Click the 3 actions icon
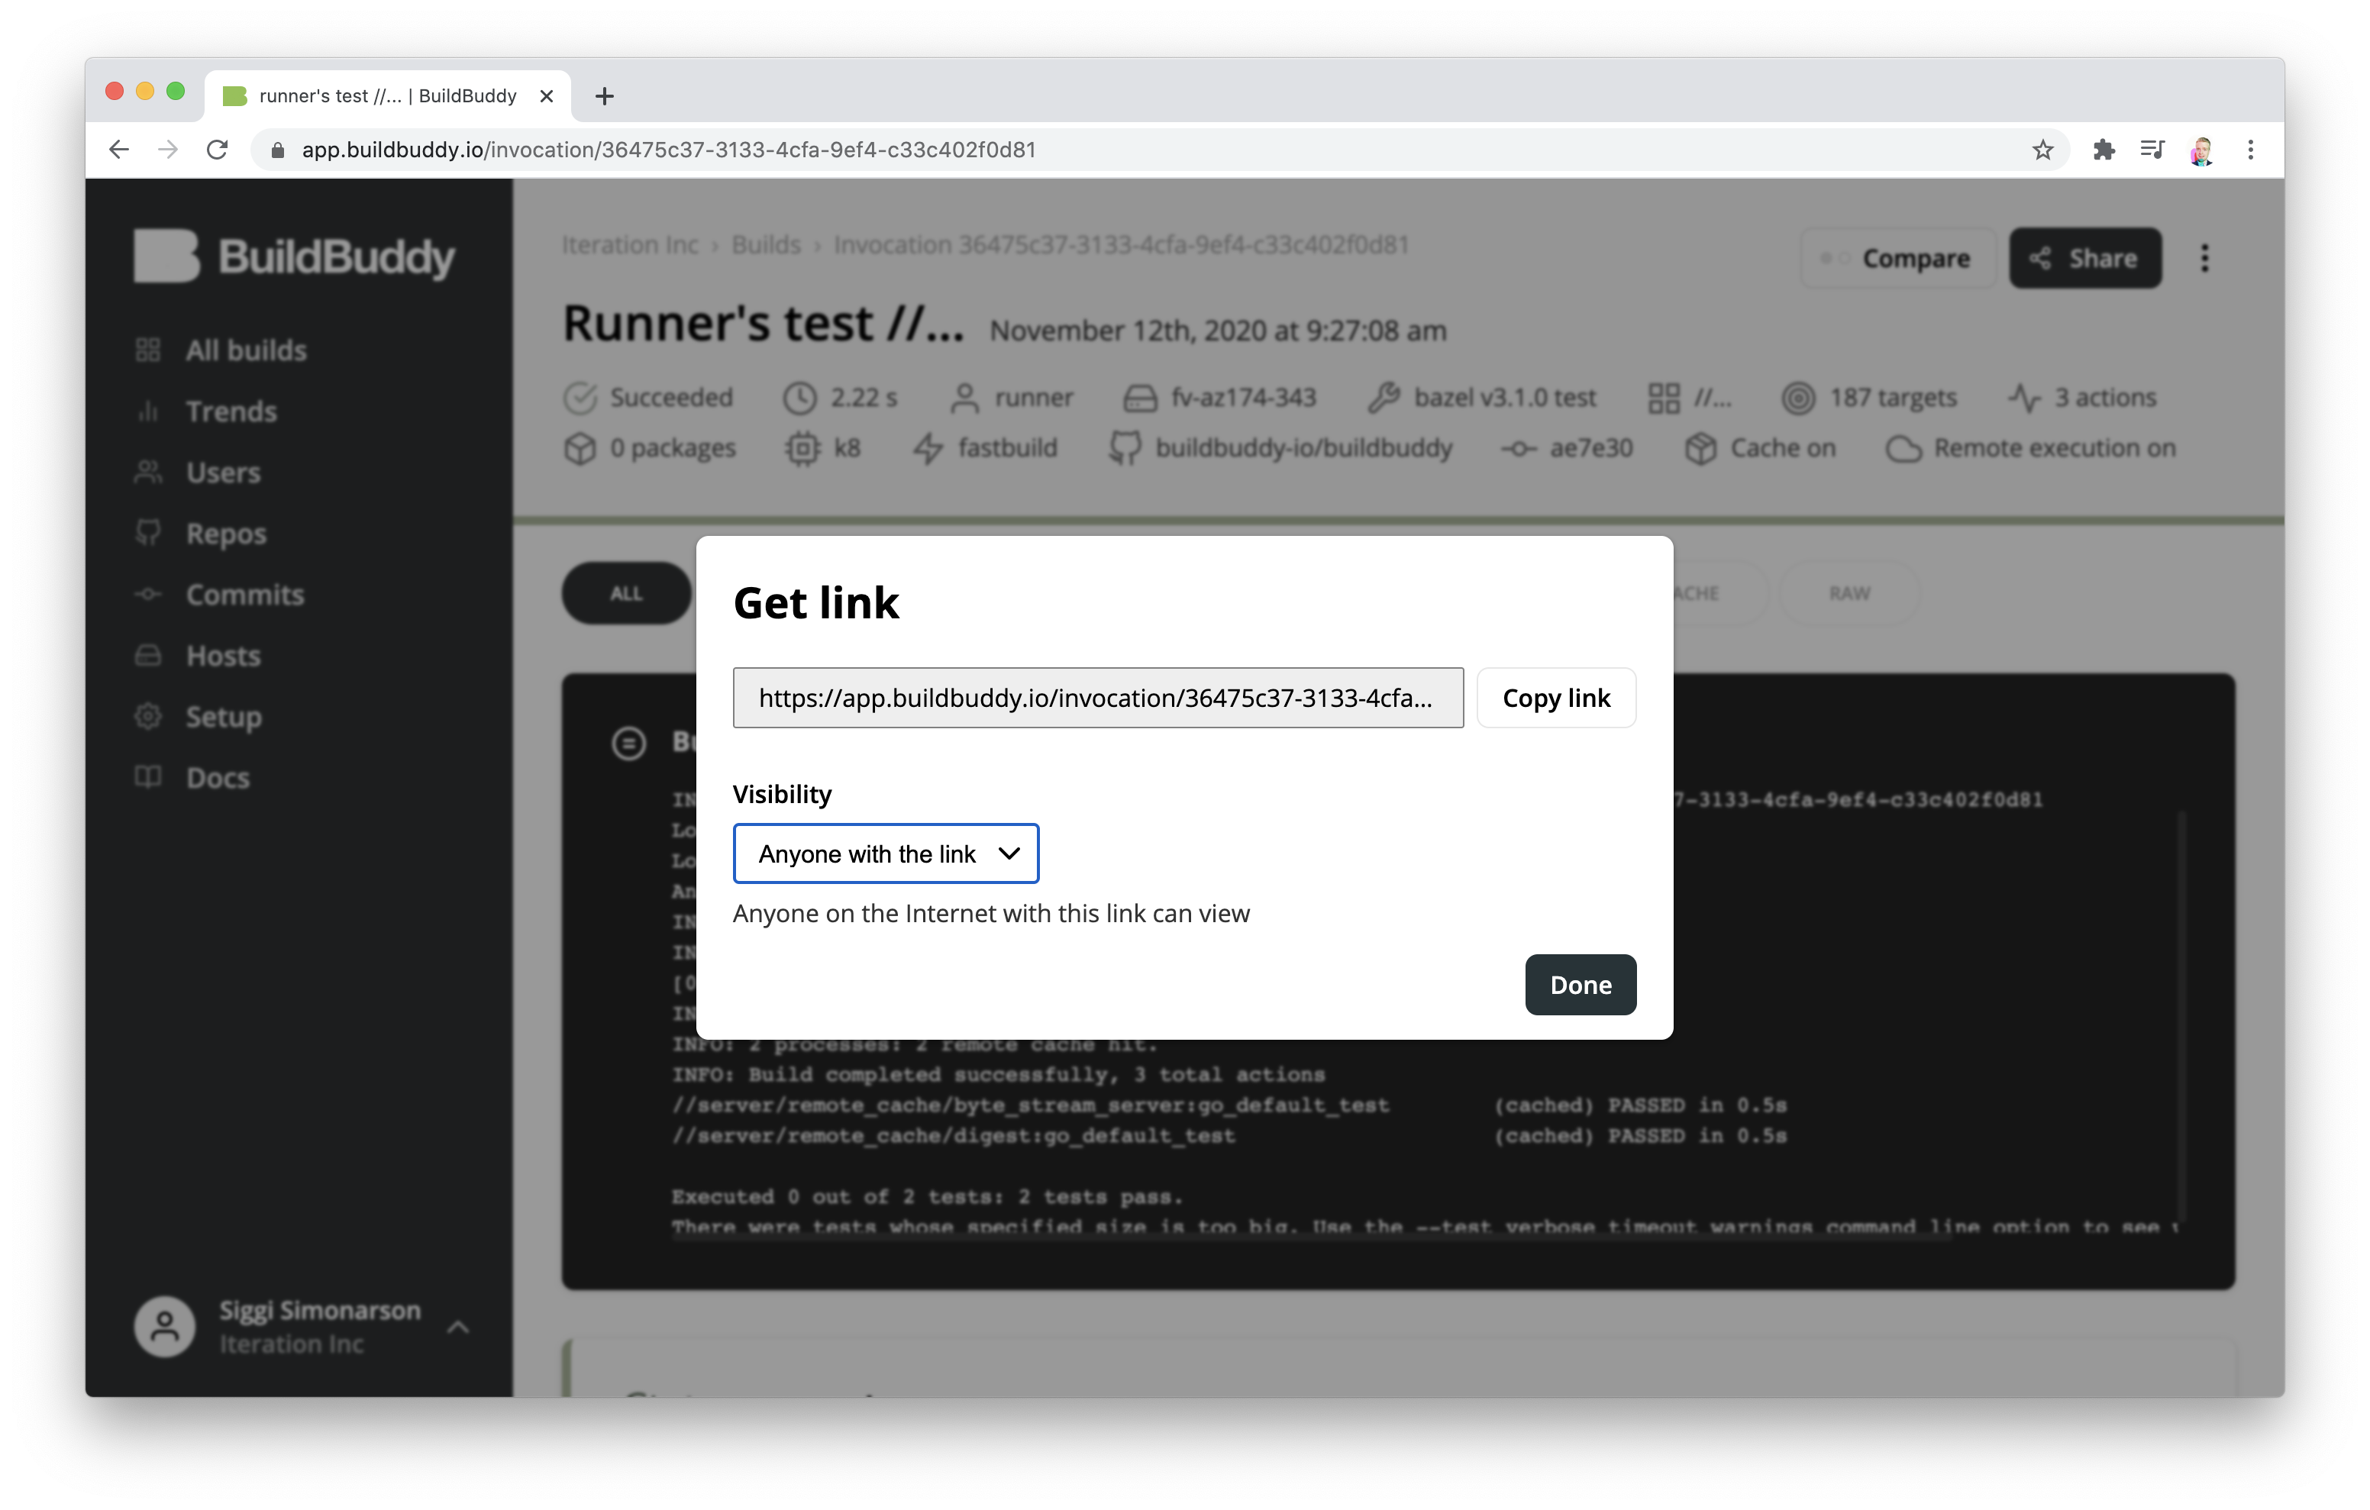2370x1510 pixels. point(2023,398)
